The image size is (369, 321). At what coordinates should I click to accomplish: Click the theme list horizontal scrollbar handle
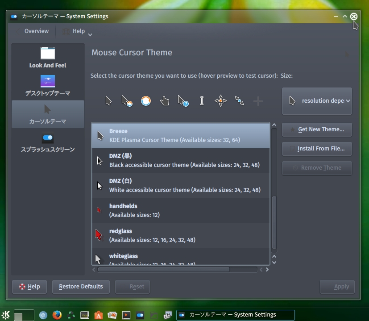point(164,269)
